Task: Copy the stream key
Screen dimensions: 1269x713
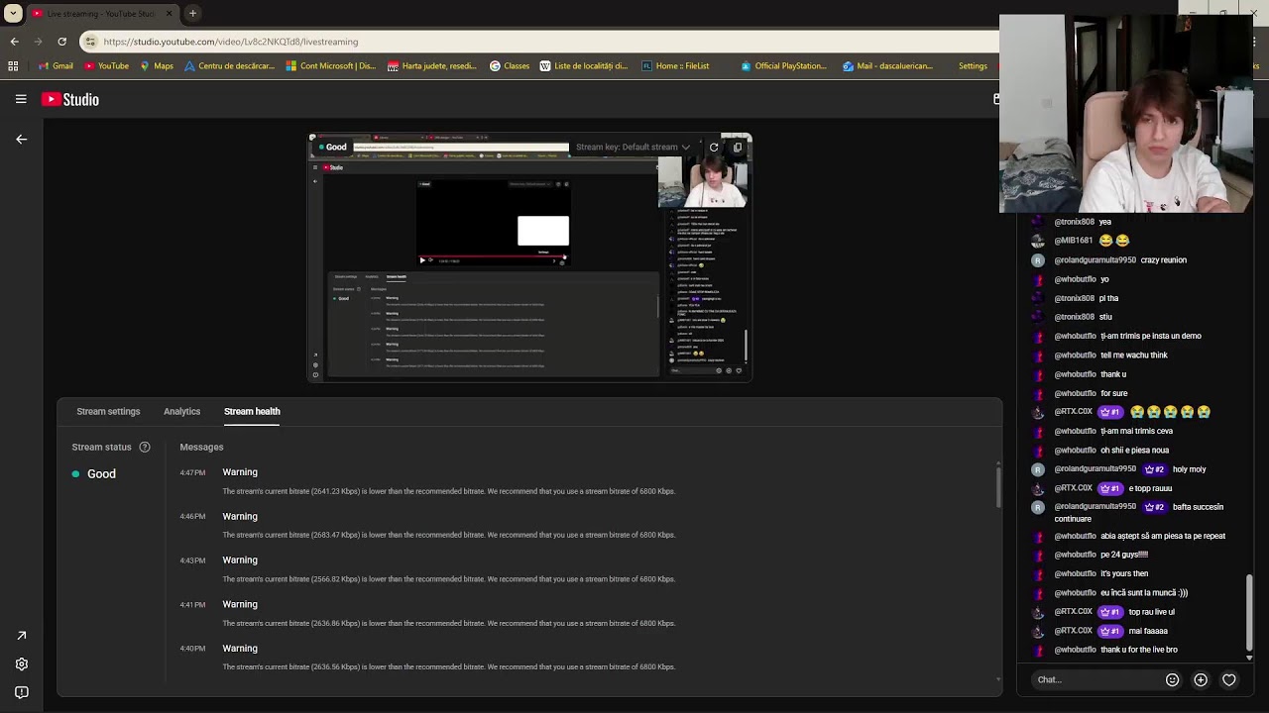Action: (738, 148)
